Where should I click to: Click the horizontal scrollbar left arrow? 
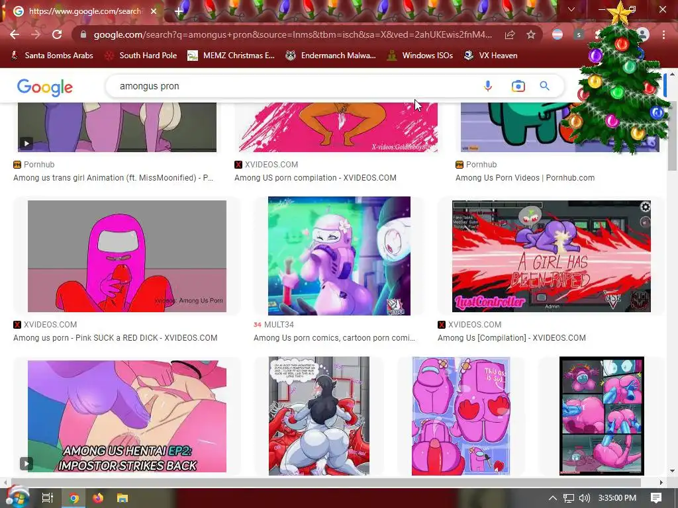5,482
